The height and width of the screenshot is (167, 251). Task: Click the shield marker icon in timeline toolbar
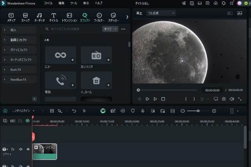pyautogui.click(x=133, y=111)
